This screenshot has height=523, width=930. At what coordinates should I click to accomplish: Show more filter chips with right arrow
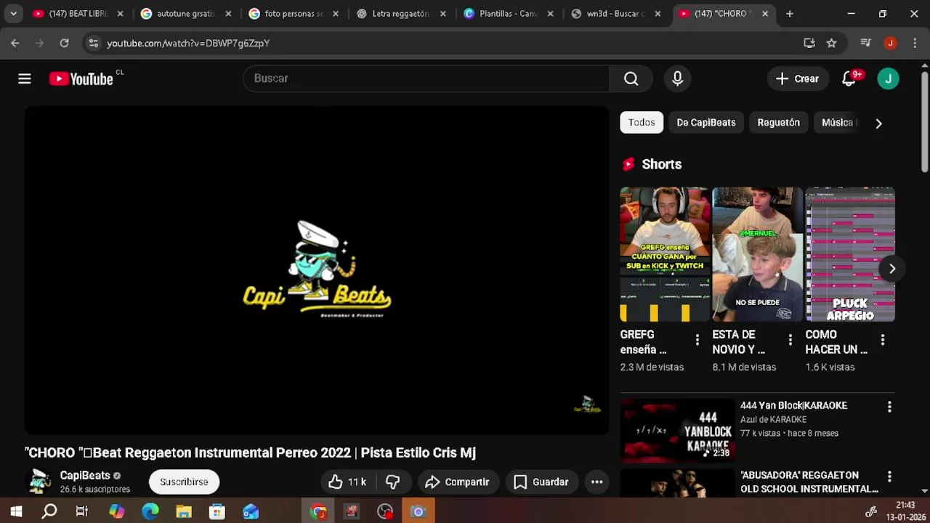878,123
